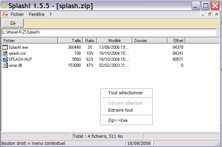Click modified date 13/08/2006 19:...
222x147 pixels.
pyautogui.click(x=114, y=47)
